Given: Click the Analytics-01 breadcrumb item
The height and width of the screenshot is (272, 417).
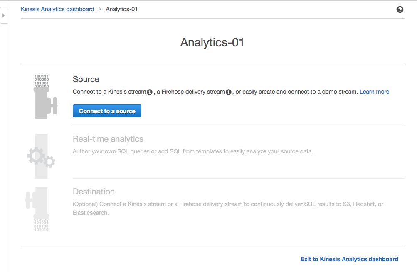Looking at the screenshot, I should [121, 9].
